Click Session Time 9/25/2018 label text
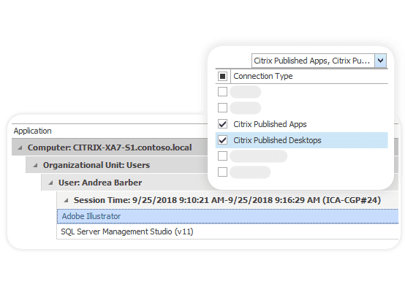This screenshot has width=405, height=295. coord(227,200)
